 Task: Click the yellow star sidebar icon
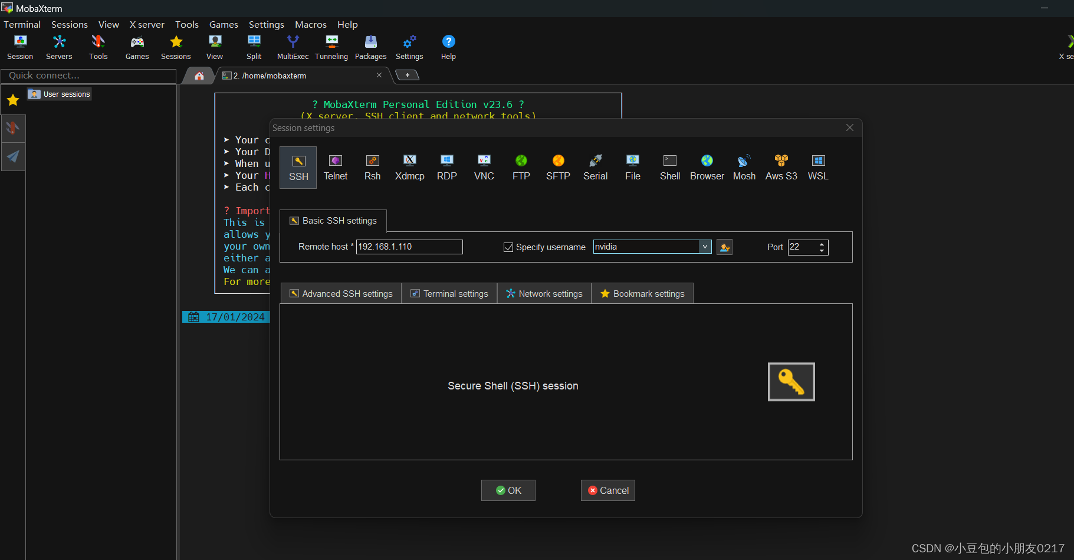pyautogui.click(x=13, y=100)
